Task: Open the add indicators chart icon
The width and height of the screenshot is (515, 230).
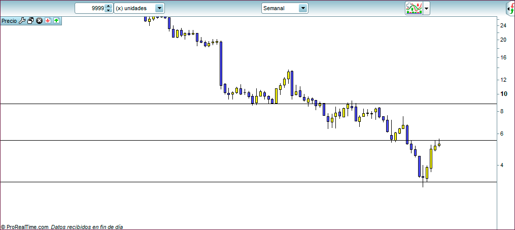Action: point(414,8)
